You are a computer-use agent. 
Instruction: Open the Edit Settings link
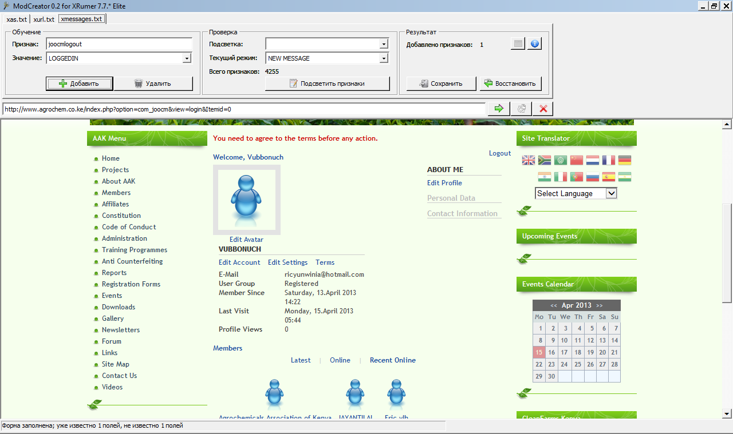[287, 262]
